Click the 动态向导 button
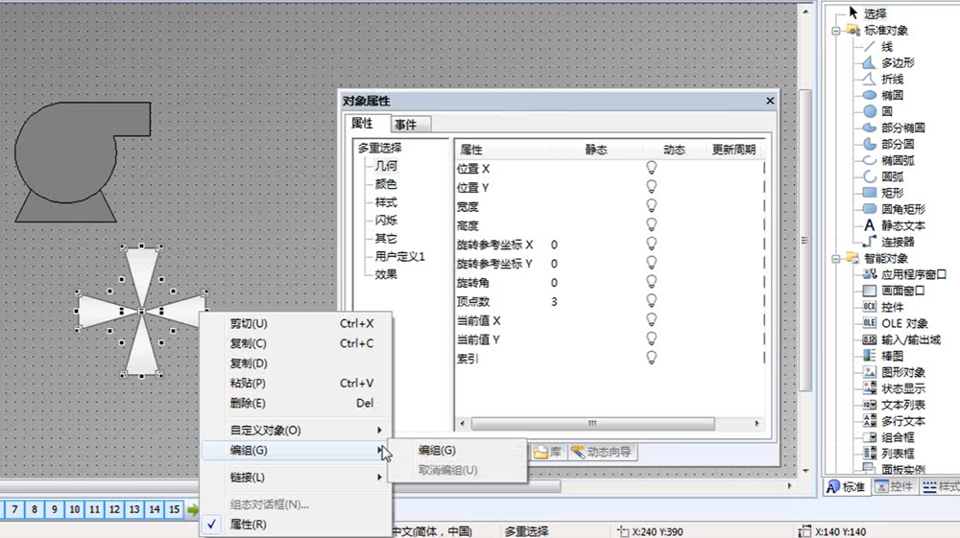The height and width of the screenshot is (538, 960). [x=603, y=452]
